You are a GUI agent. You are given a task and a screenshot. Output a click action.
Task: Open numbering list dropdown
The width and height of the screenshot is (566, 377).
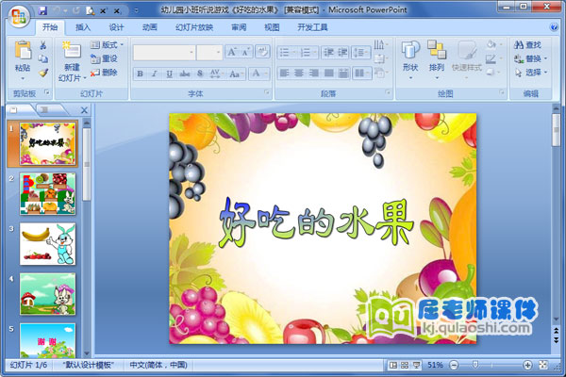[x=308, y=53]
